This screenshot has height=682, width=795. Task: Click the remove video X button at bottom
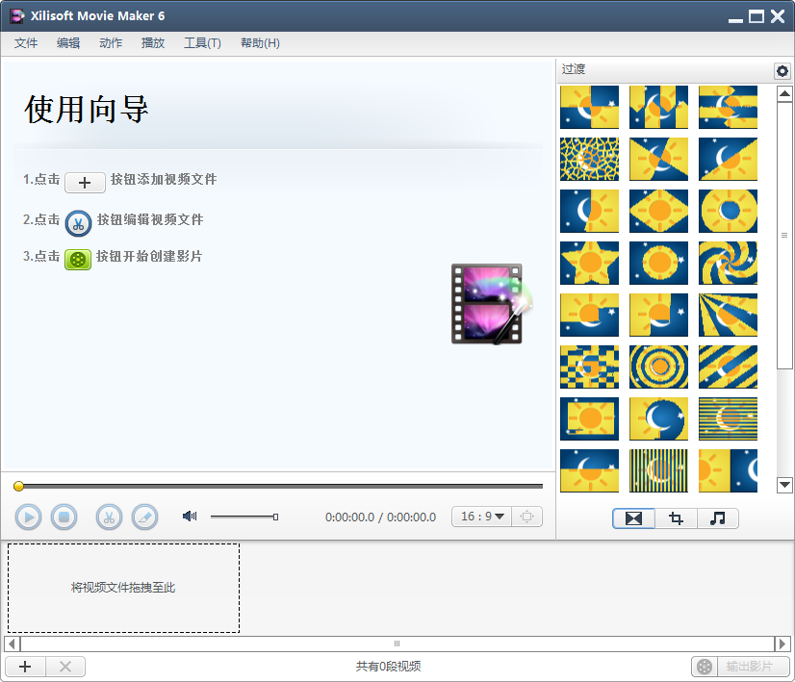(65, 667)
